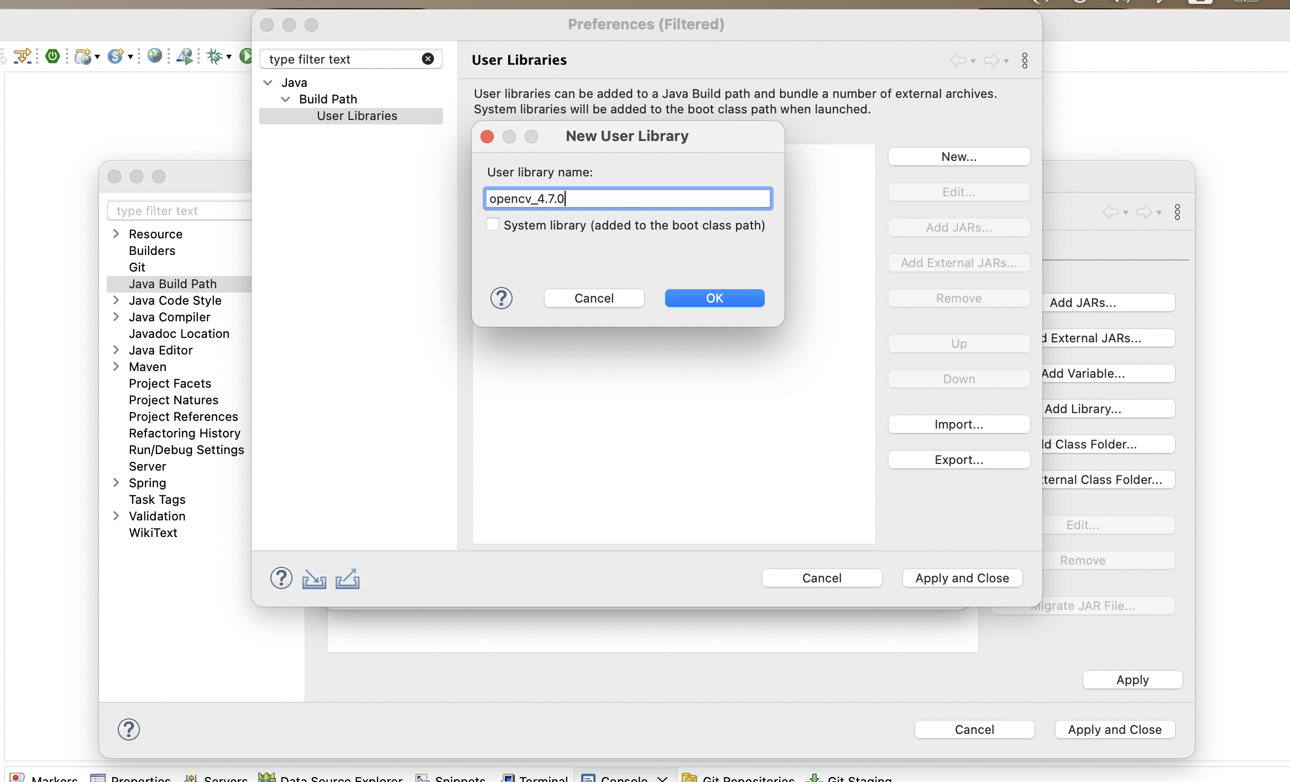
Task: Click the new Spring starter project icon
Action: point(115,56)
